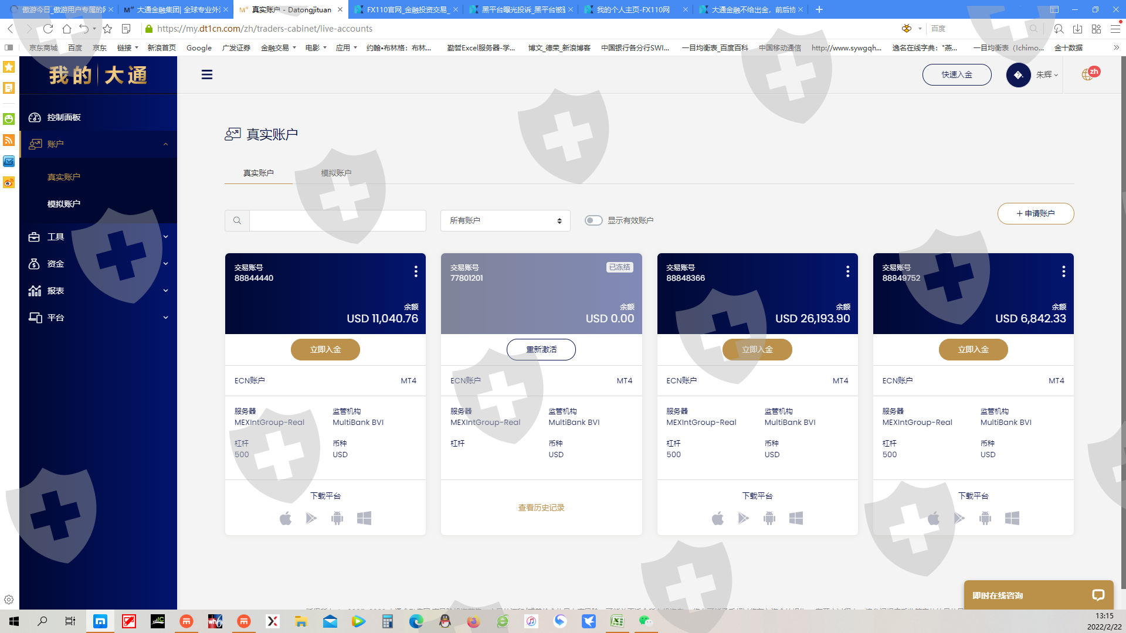
Task: Click the 申请账户 button
Action: click(x=1035, y=213)
